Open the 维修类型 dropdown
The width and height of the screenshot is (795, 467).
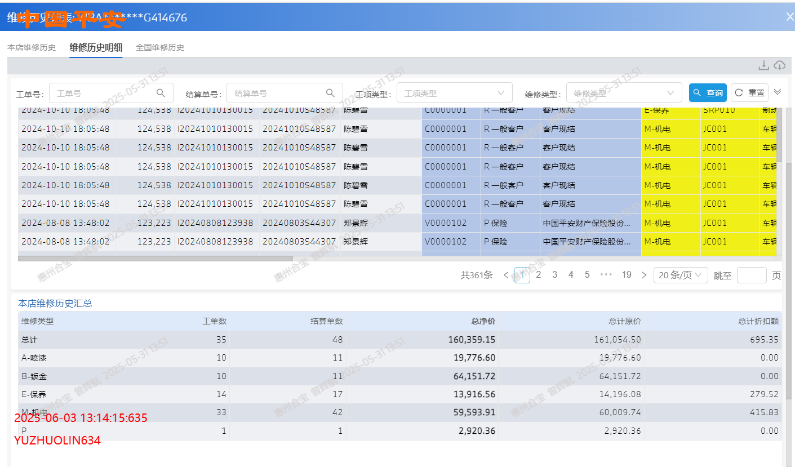tap(624, 93)
